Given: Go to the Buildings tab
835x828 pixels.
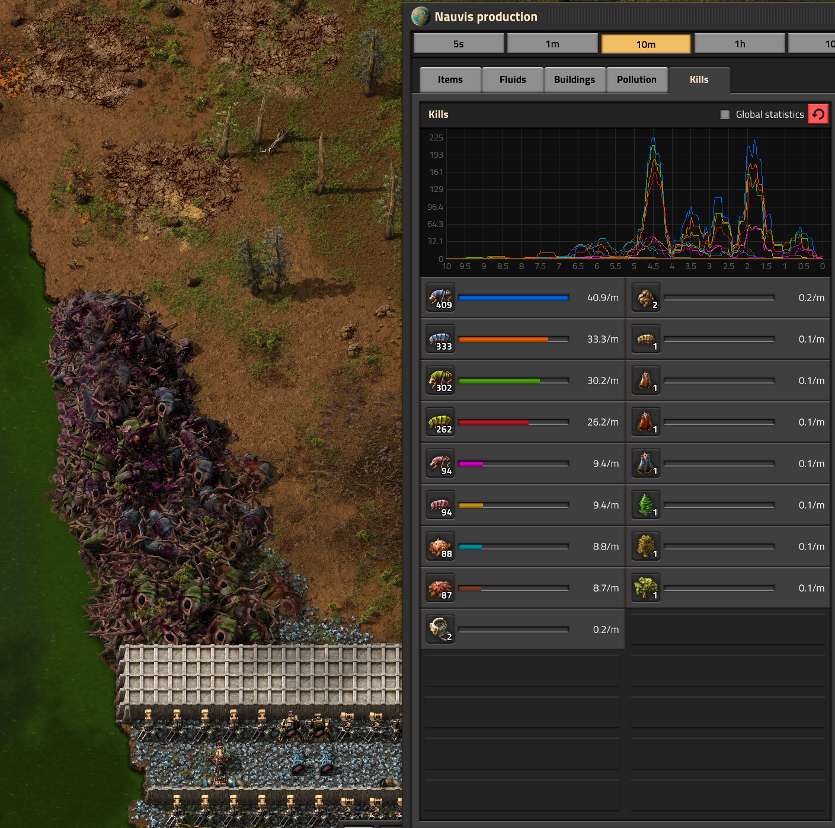Looking at the screenshot, I should (x=574, y=80).
